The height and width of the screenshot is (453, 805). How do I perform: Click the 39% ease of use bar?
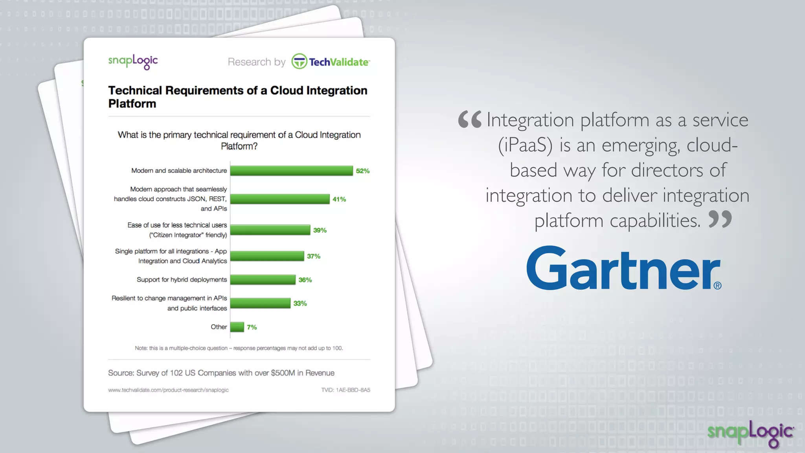coord(270,230)
